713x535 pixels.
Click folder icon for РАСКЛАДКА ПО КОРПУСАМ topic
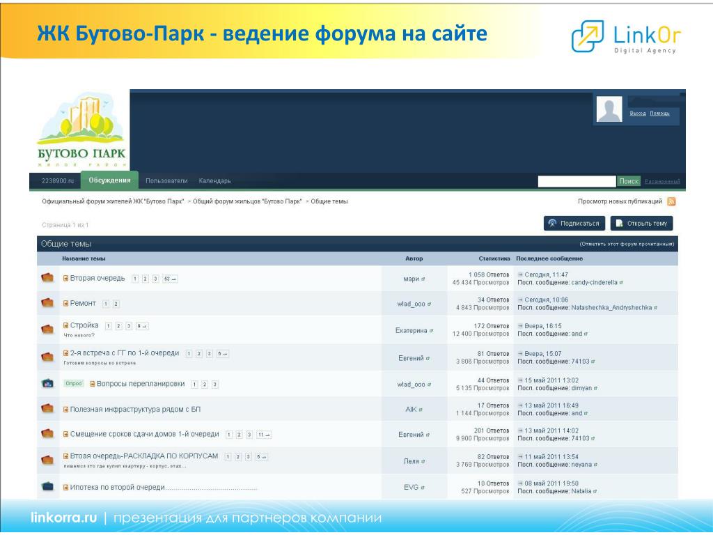(x=47, y=460)
